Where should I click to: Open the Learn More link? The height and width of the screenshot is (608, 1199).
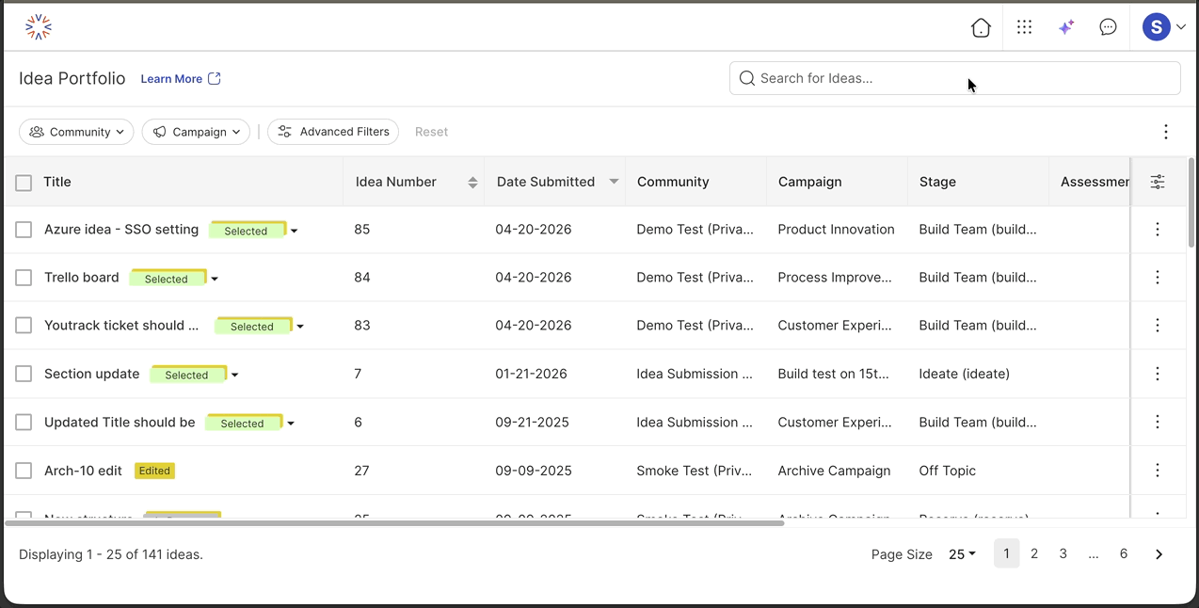pos(171,79)
